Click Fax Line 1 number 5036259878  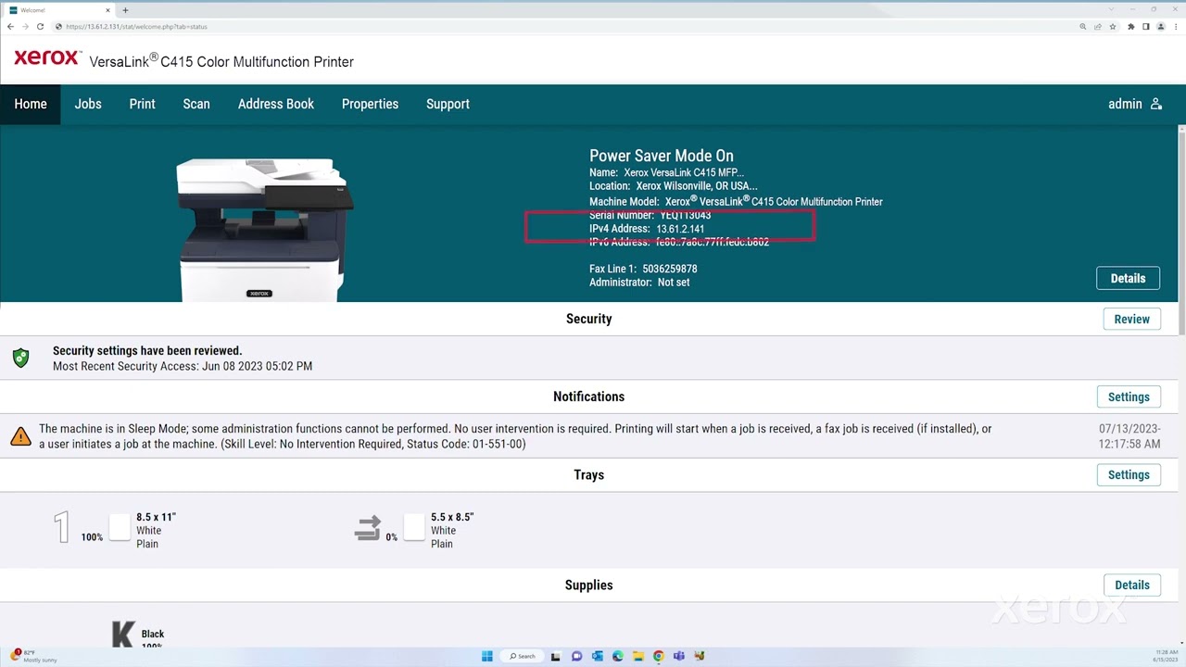pos(670,269)
